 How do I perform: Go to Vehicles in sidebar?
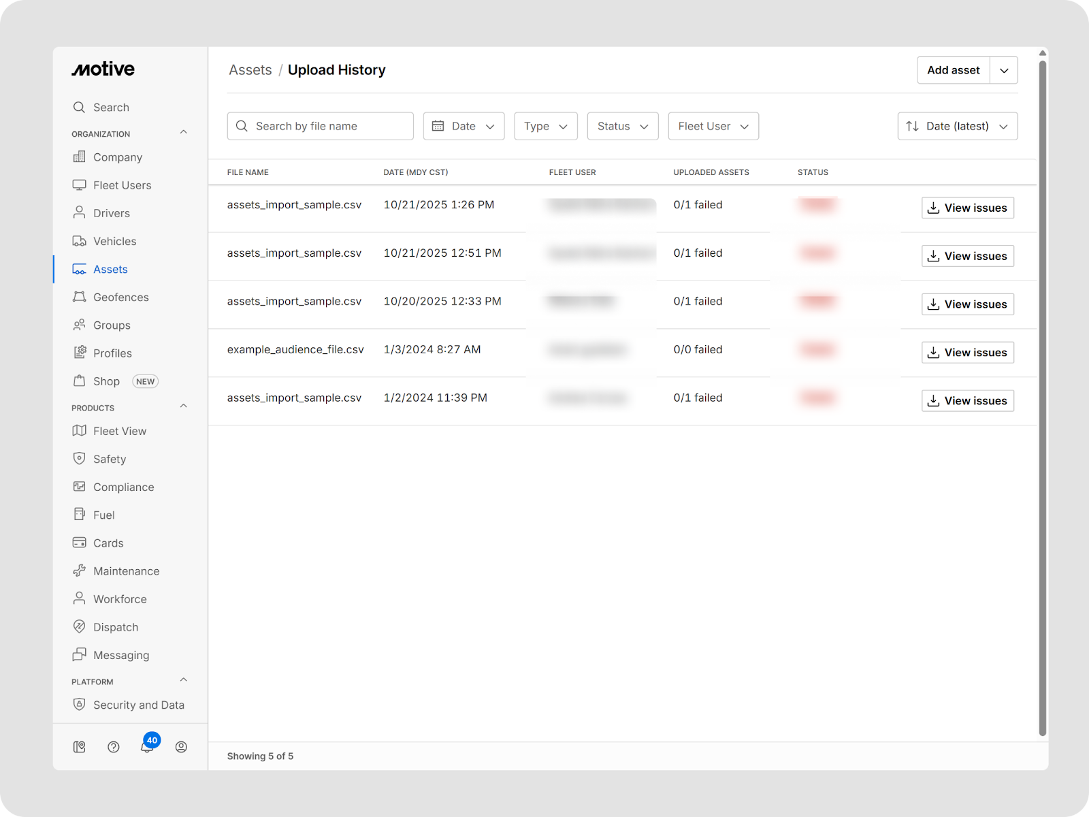(114, 242)
